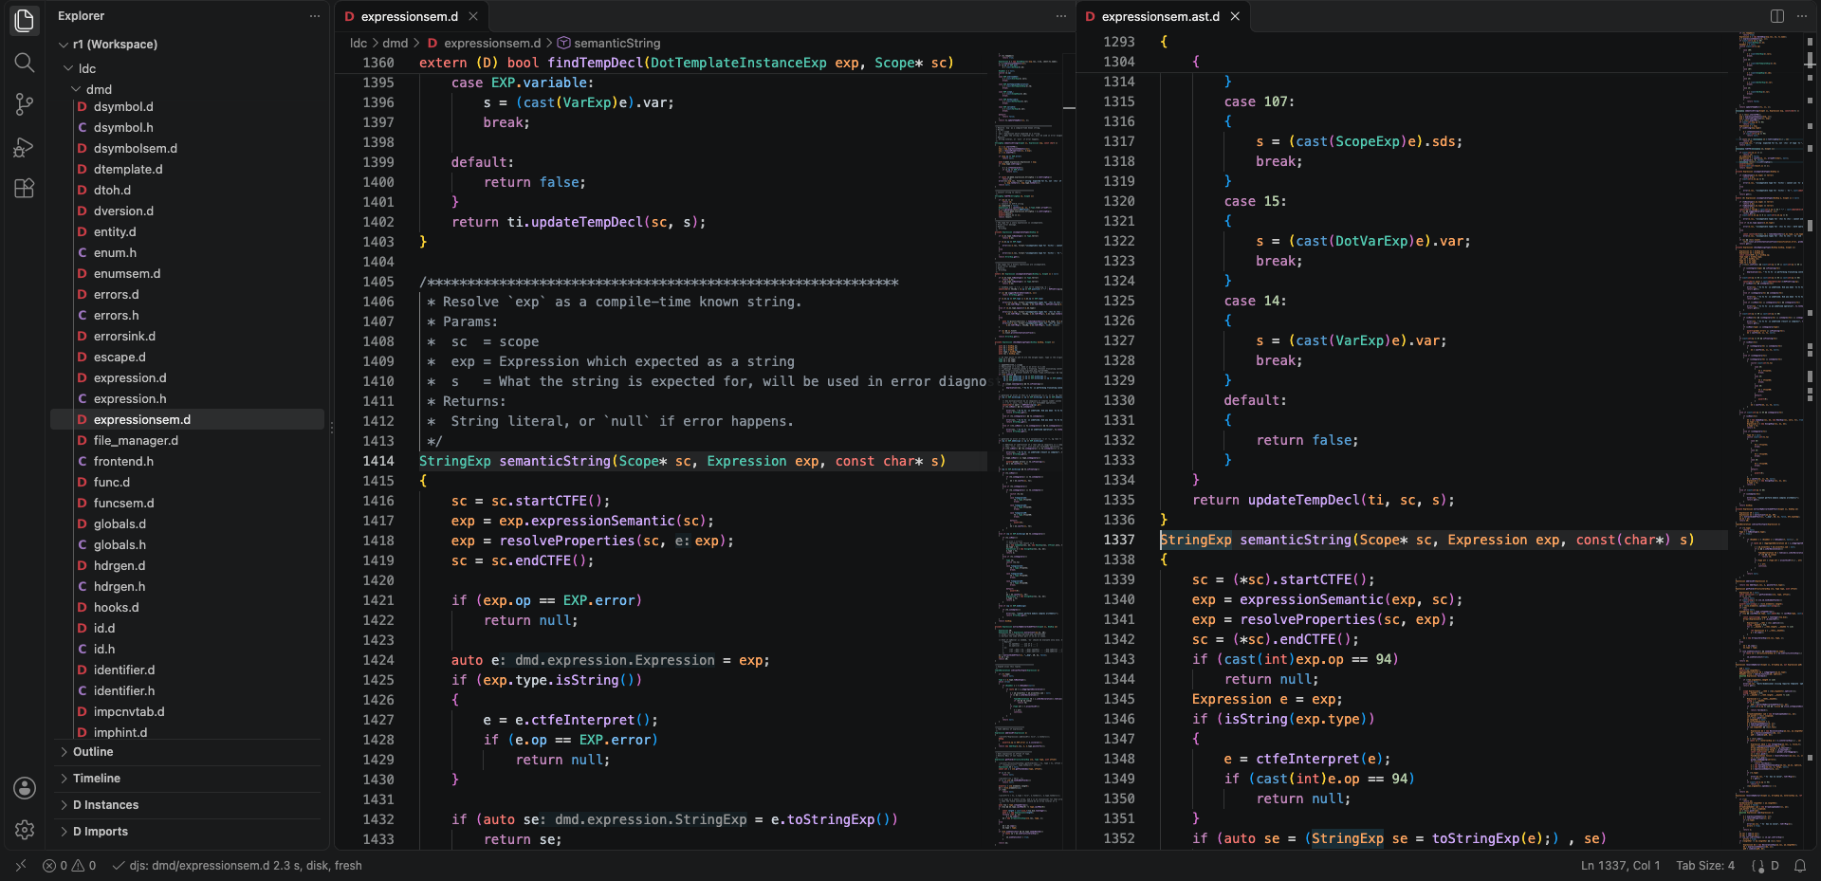1821x881 pixels.
Task: Click the ldc breadcrumb segment
Action: pos(359,43)
